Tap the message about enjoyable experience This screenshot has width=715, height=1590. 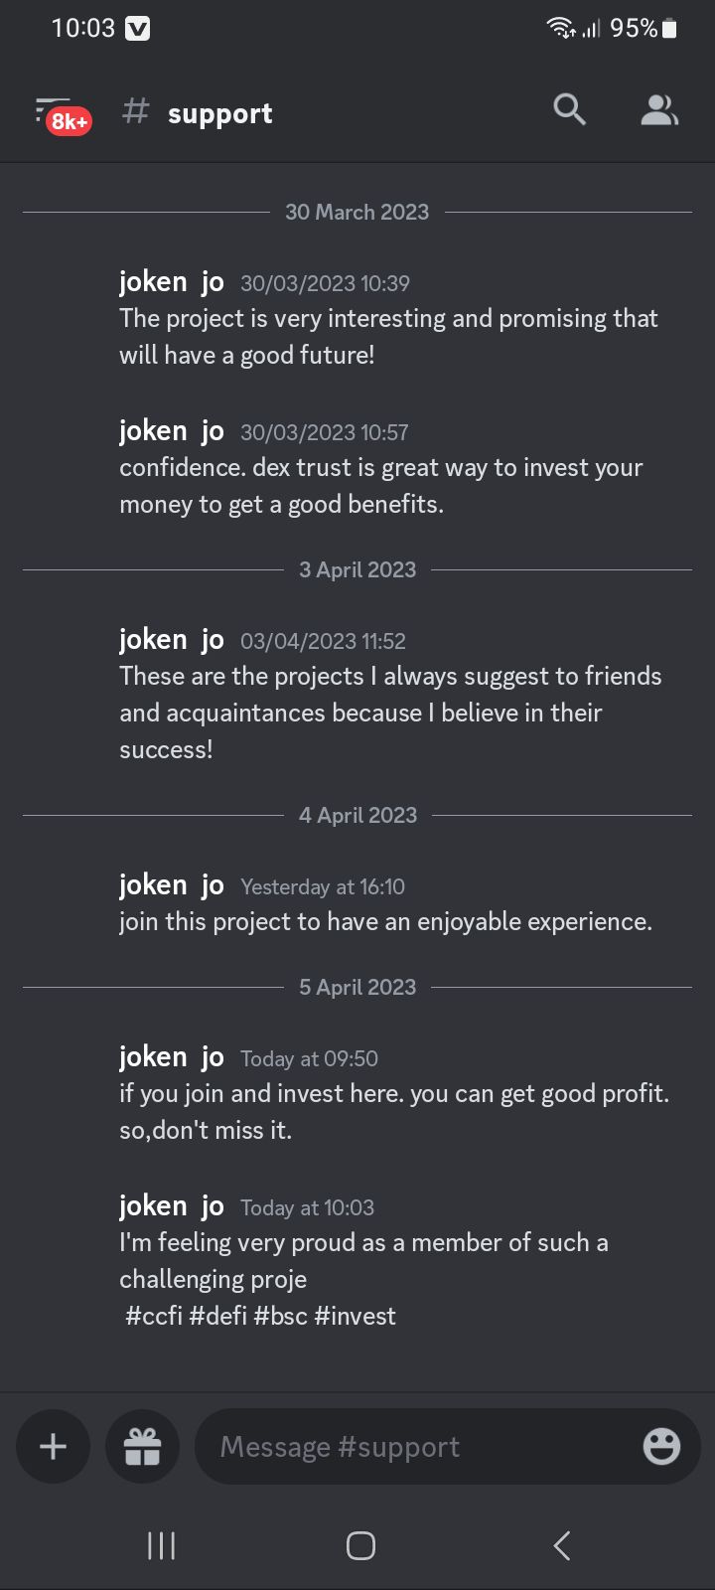[385, 921]
